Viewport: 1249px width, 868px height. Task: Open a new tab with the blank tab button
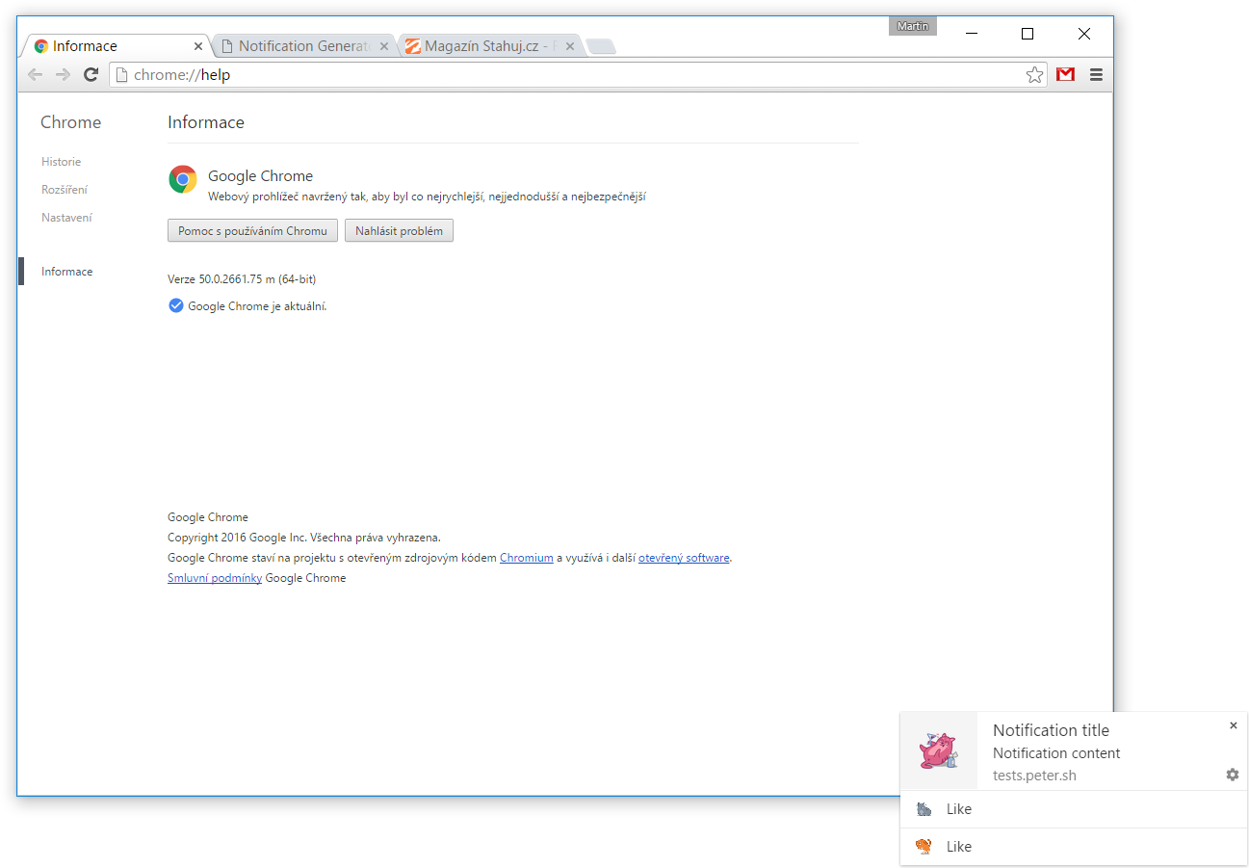601,46
